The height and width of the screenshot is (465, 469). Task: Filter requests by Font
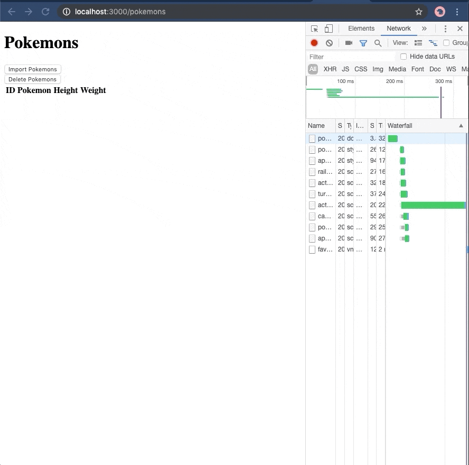coord(418,69)
